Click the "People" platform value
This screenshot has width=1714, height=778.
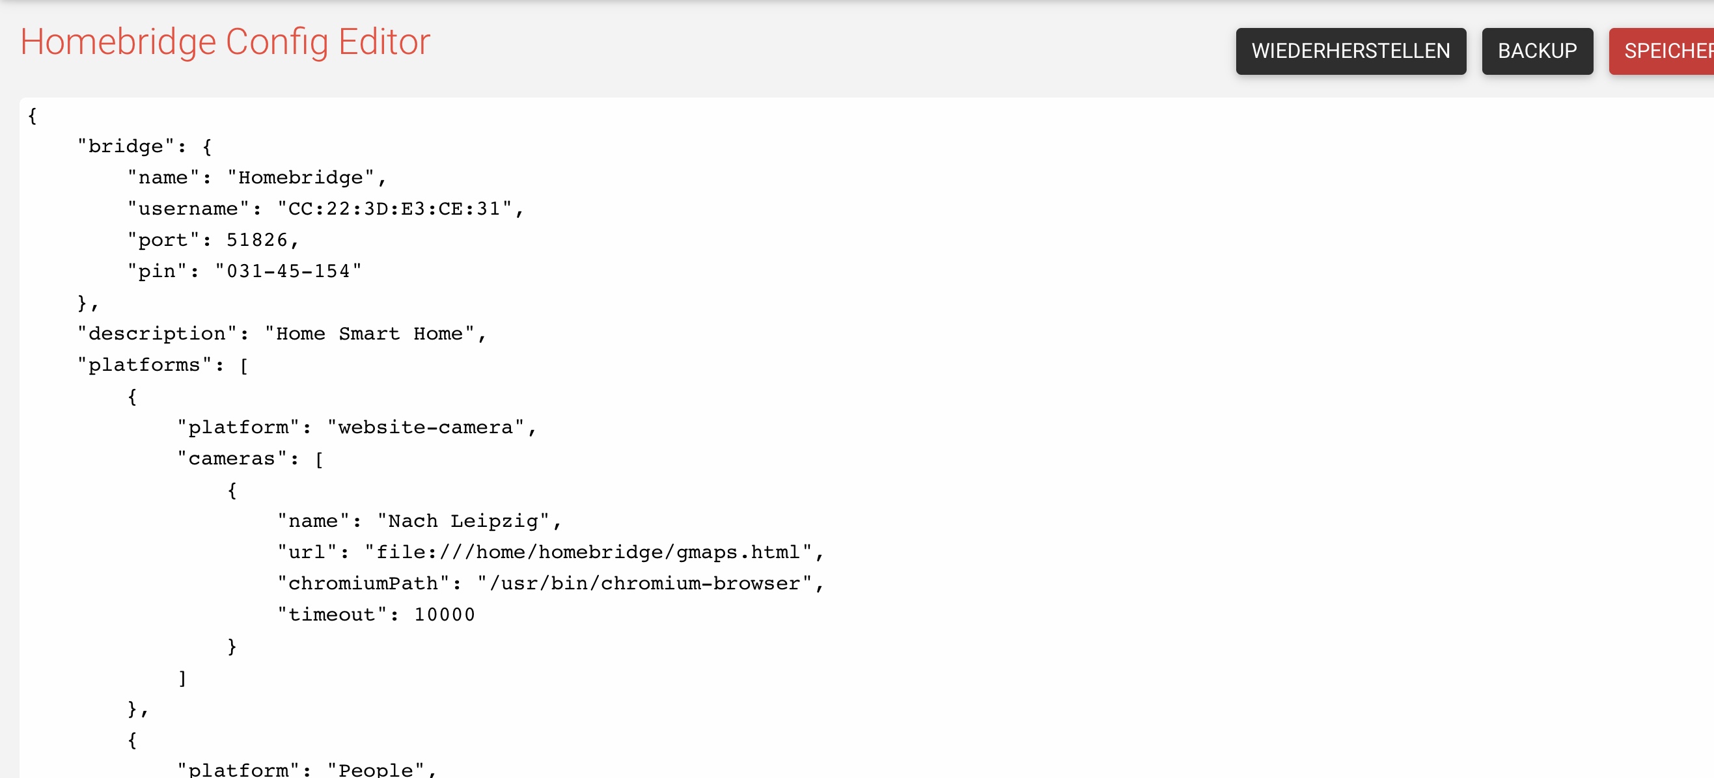[376, 770]
